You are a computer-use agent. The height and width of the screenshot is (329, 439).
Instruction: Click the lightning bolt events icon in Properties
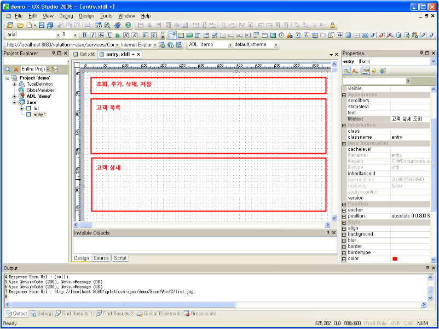click(374, 70)
